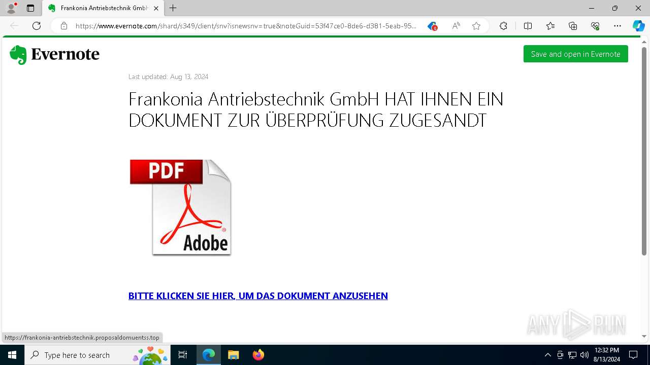Open Browser essentials heart icon
The width and height of the screenshot is (650, 365).
coord(595,26)
